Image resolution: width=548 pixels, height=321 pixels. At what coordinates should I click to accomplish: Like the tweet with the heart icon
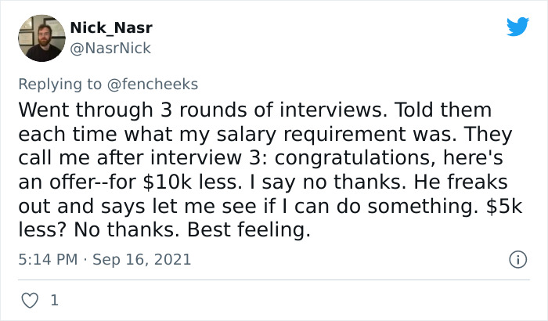pos(28,300)
